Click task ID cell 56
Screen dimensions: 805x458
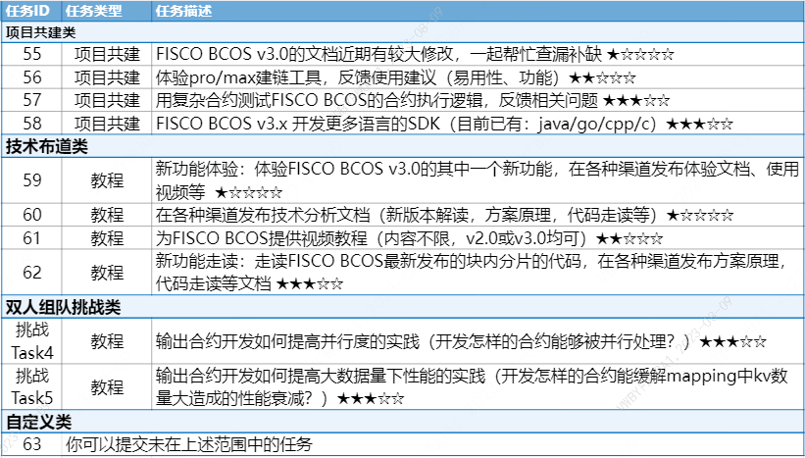click(x=31, y=77)
